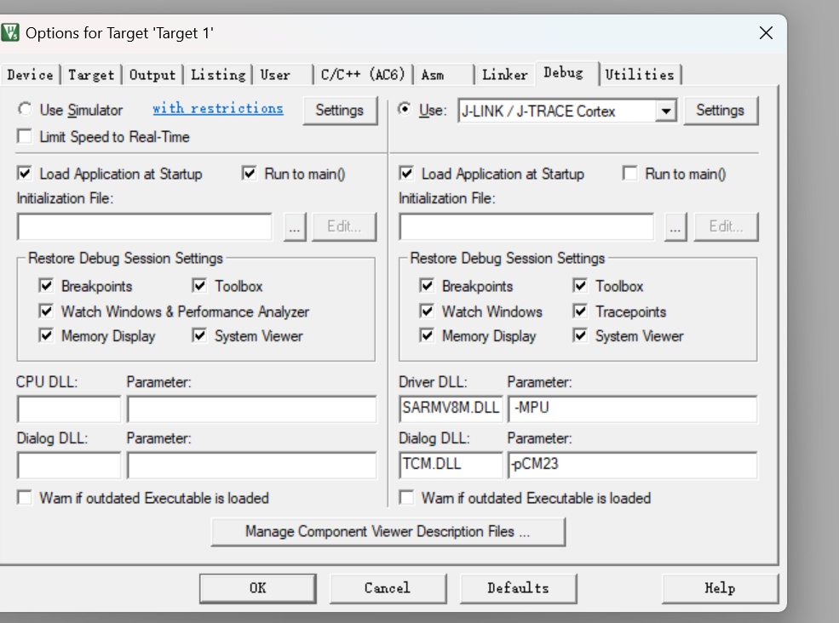Browse for J-LINK driver Initialization File
Screen dimensions: 839x623
click(x=675, y=226)
